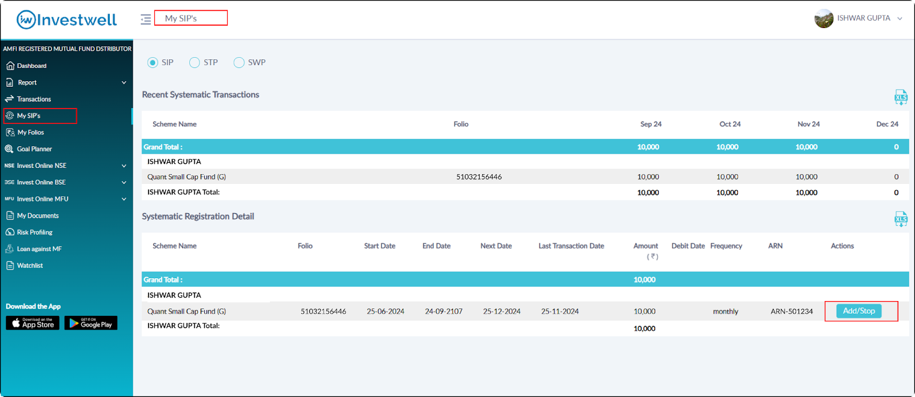The image size is (915, 397).
Task: Click the BSE icon in sidebar
Action: pyautogui.click(x=9, y=182)
